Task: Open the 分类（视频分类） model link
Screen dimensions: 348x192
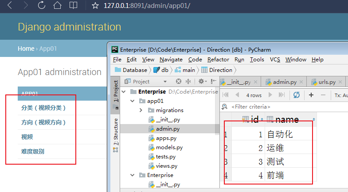Action: [x=43, y=108]
